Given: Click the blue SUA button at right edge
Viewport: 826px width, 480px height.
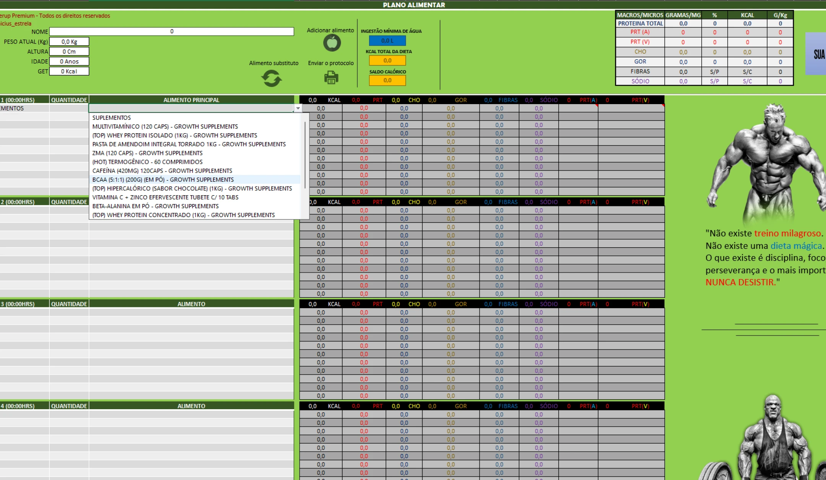Looking at the screenshot, I should tap(818, 54).
